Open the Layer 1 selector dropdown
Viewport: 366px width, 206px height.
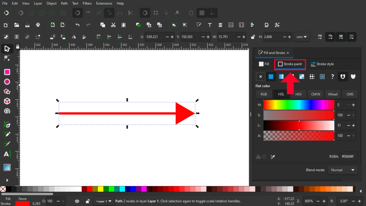104,201
